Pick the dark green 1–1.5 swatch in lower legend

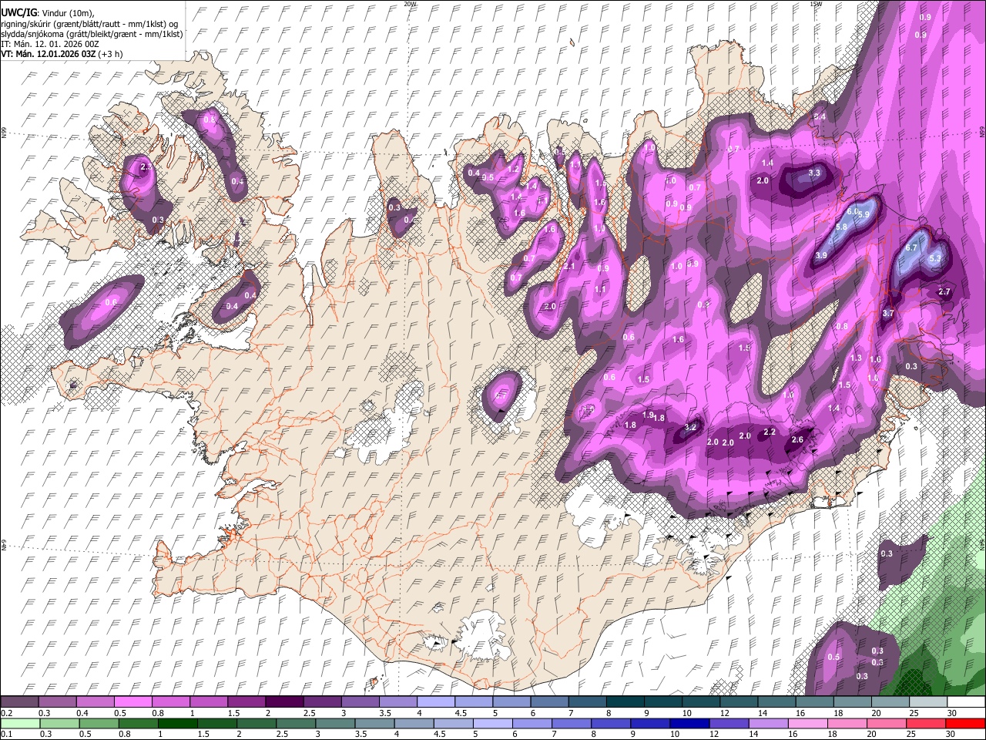coord(178,723)
